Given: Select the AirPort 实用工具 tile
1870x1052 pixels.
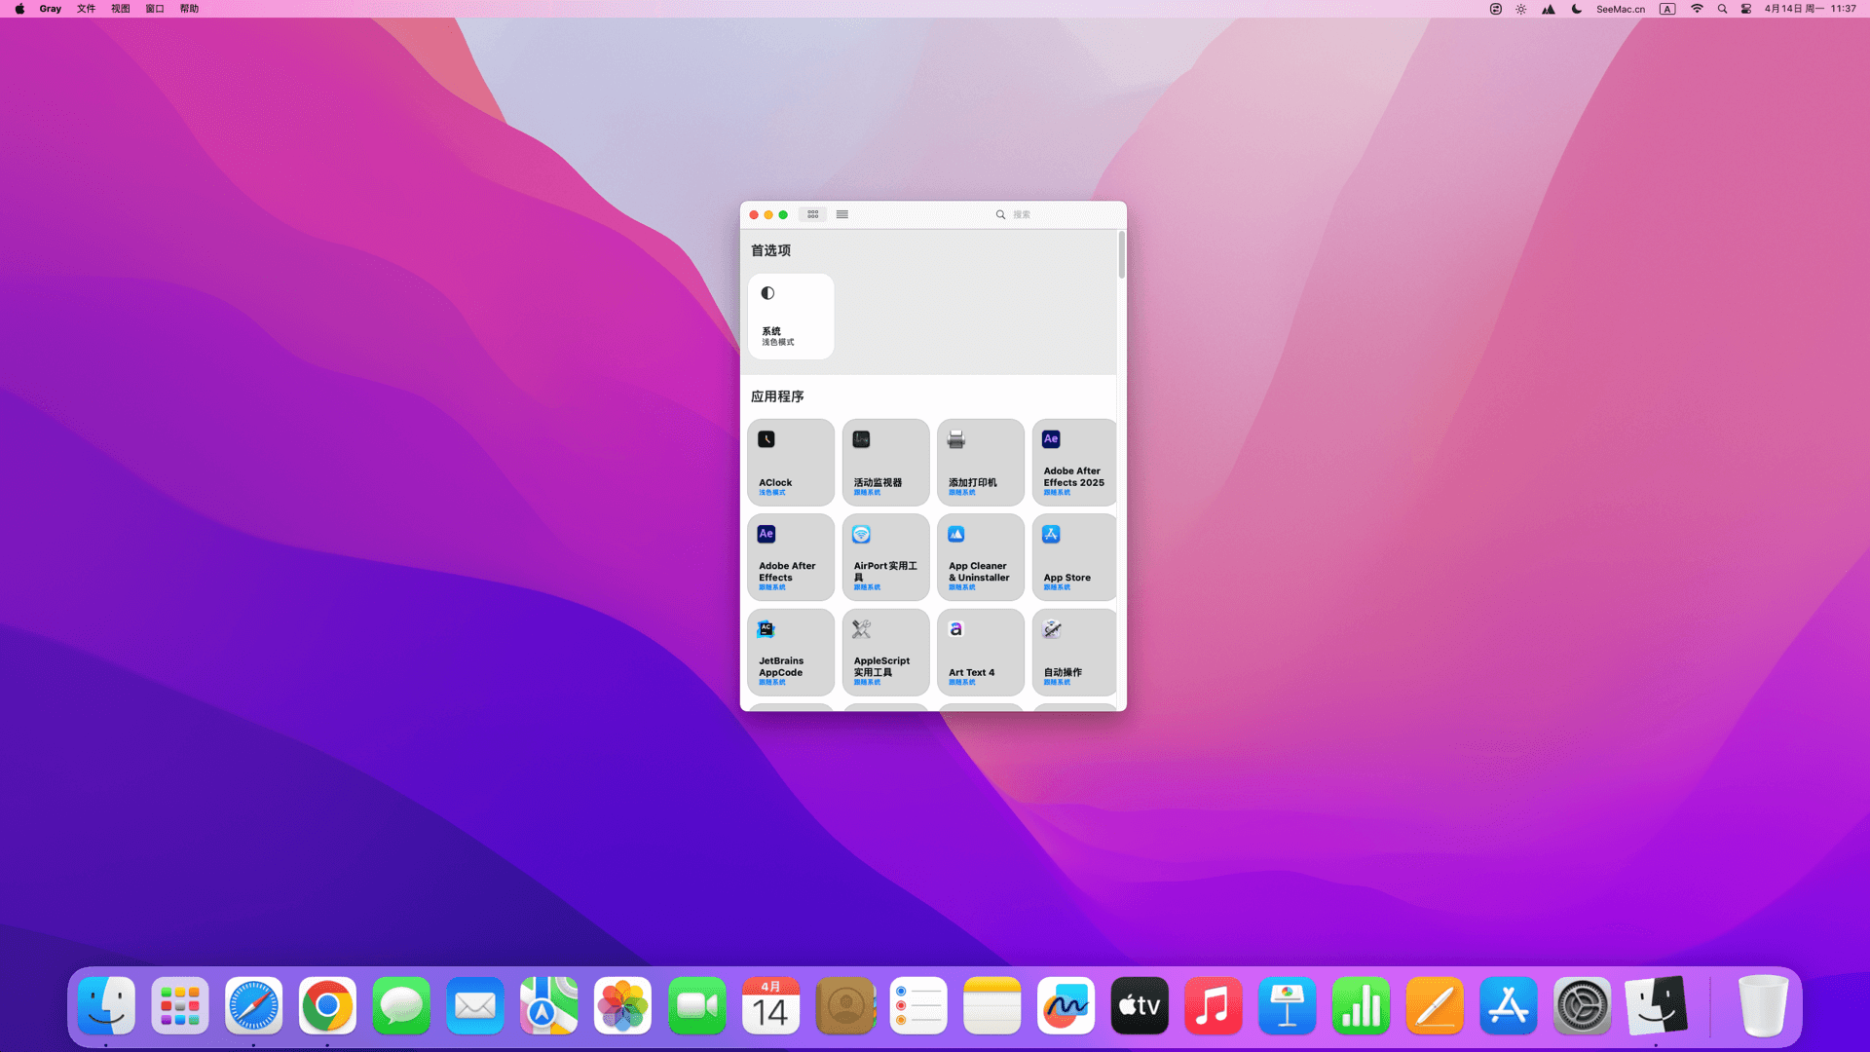Looking at the screenshot, I should tap(884, 556).
